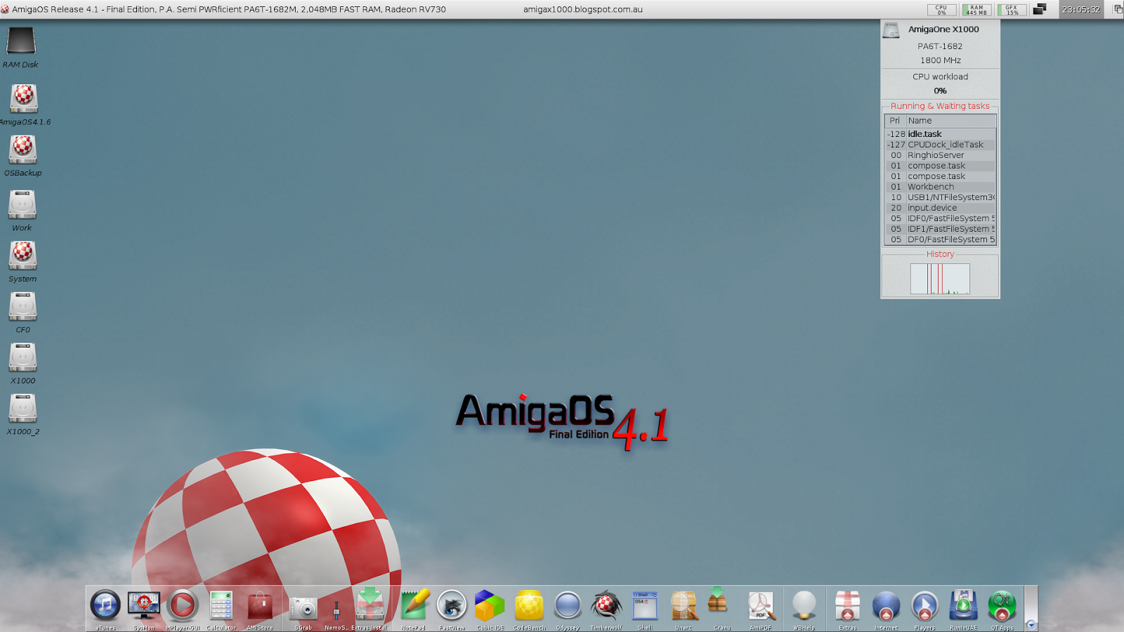Select the input.device task row
Image resolution: width=1124 pixels, height=632 pixels.
tap(940, 208)
